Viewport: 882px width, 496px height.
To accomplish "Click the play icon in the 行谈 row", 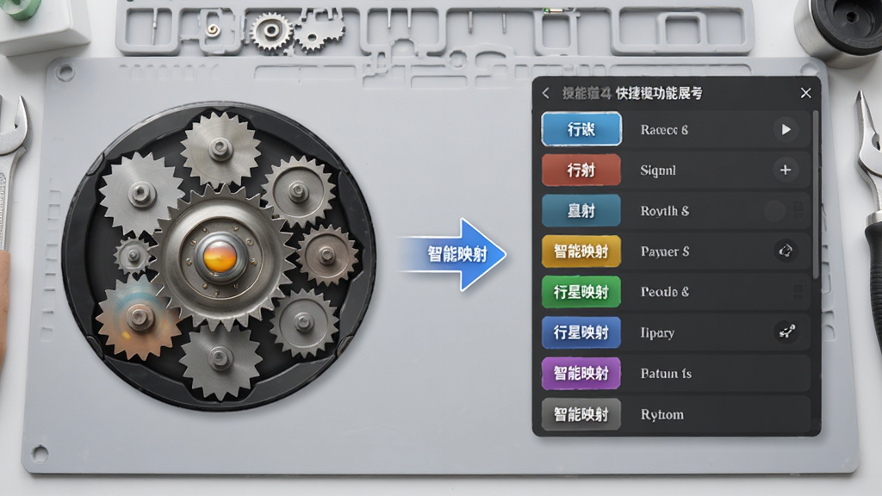I will pos(786,130).
